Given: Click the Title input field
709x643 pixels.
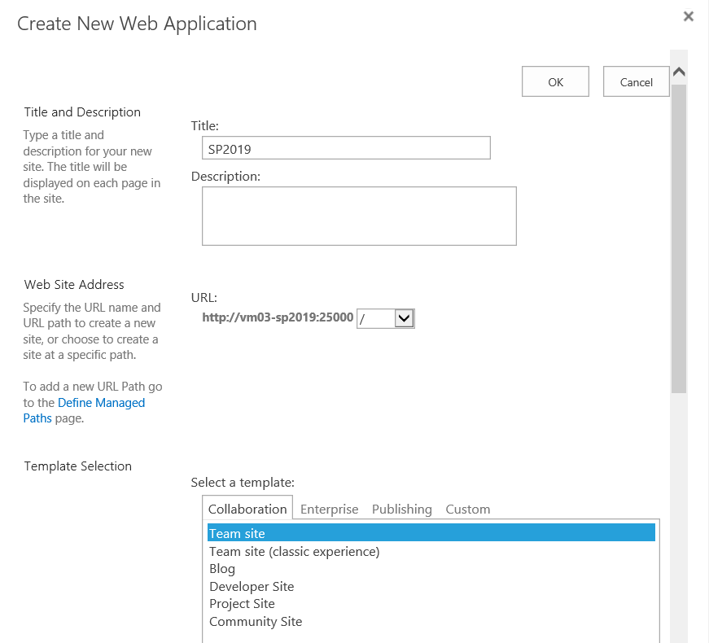Looking at the screenshot, I should point(346,148).
